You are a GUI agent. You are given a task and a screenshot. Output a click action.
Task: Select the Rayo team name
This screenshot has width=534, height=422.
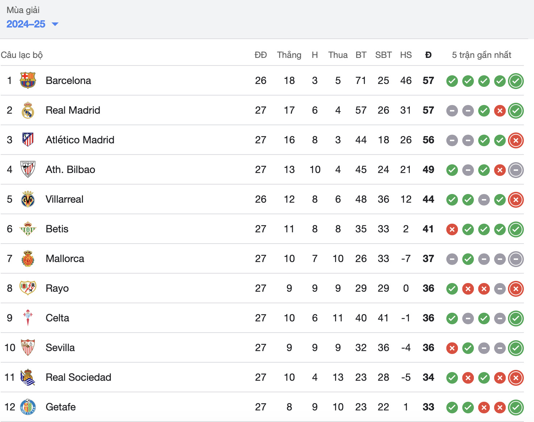[x=57, y=288]
